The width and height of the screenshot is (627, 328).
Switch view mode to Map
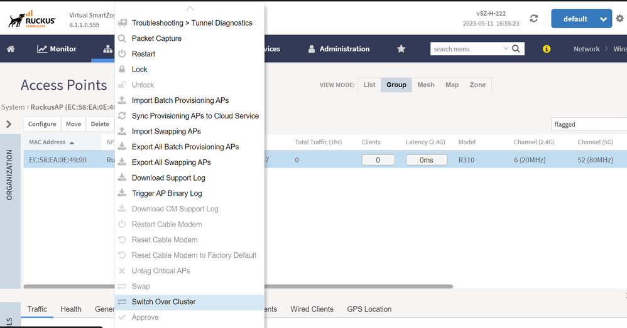tap(452, 85)
